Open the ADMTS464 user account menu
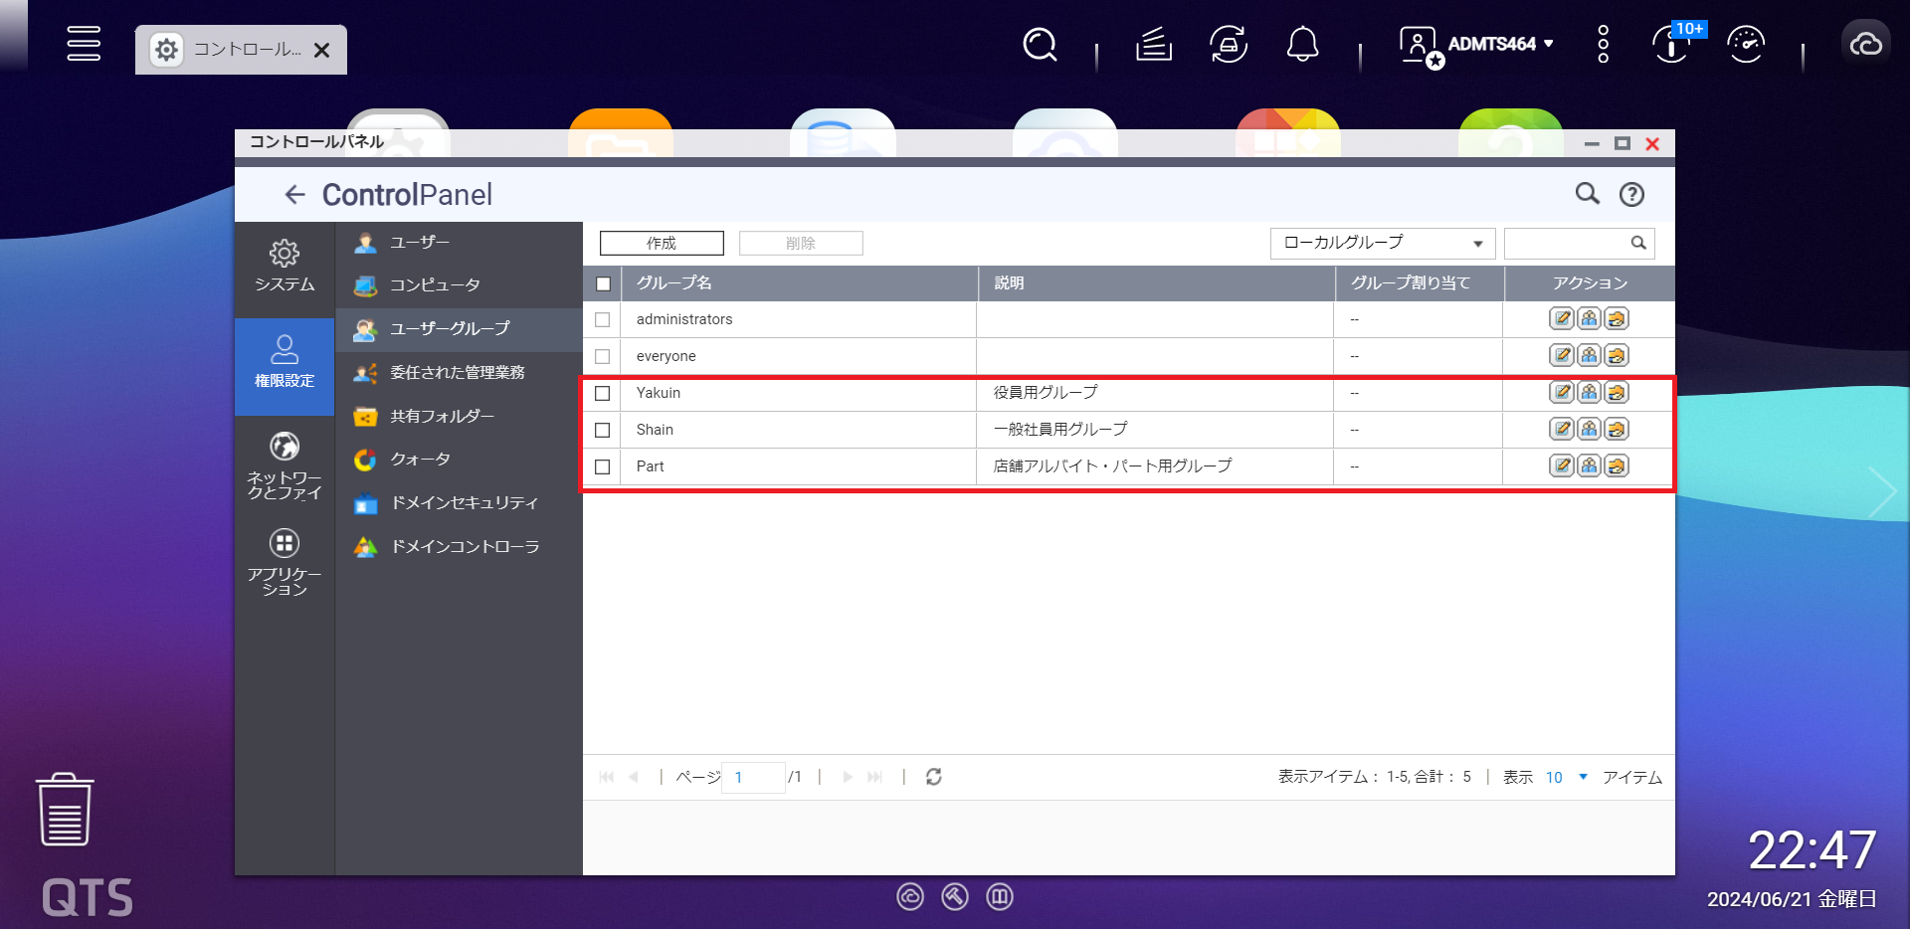This screenshot has width=1910, height=929. coord(1477,45)
